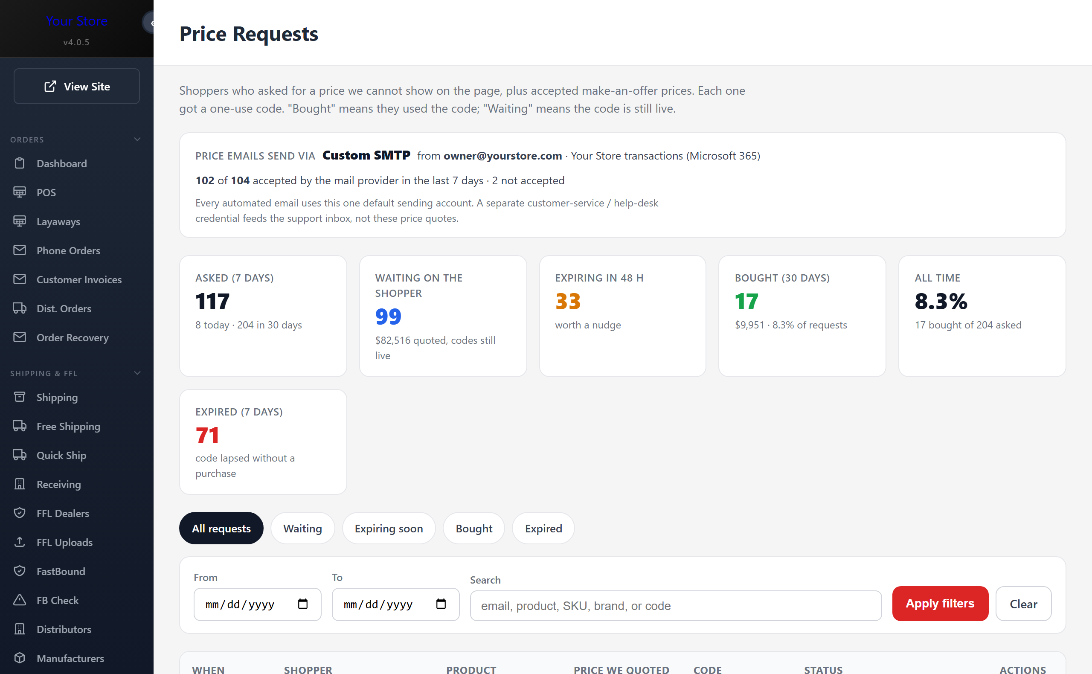Click the Expiring in 48 H value 33

[568, 301]
